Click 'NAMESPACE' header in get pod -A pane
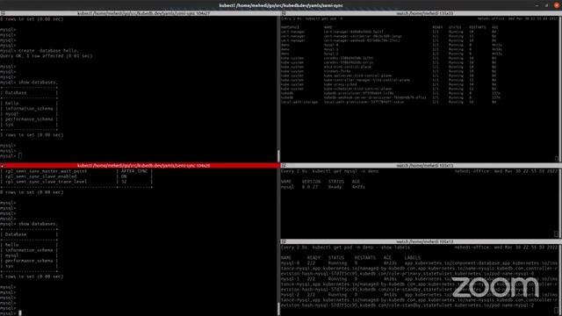The height and width of the screenshot is (316, 562). (290, 27)
